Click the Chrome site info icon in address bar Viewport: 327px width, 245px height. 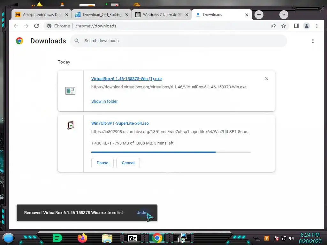click(x=49, y=26)
